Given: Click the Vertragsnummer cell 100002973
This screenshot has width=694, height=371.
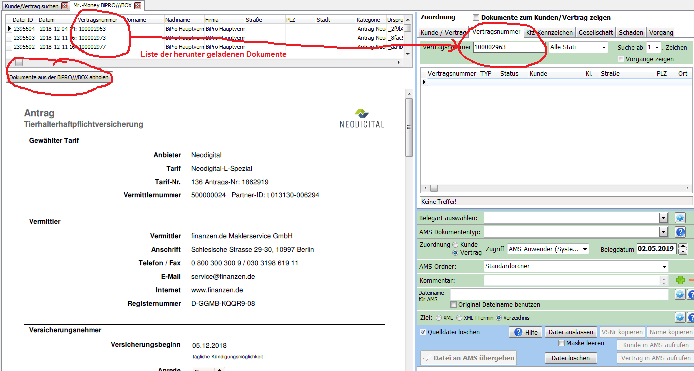Looking at the screenshot, I should pos(100,38).
